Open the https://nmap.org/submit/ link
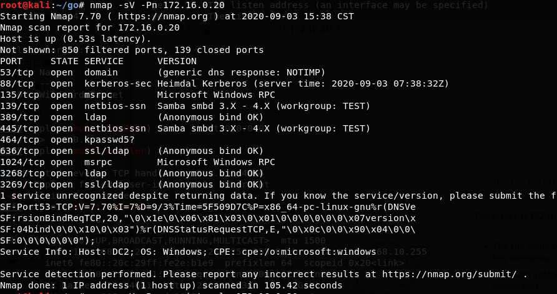The width and height of the screenshot is (557, 294). [x=450, y=274]
